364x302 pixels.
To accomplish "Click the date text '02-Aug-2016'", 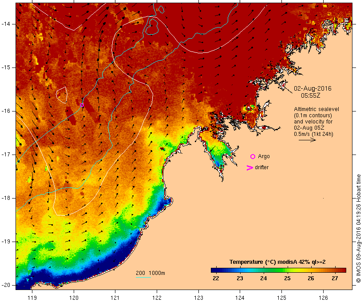I will coord(313,88).
